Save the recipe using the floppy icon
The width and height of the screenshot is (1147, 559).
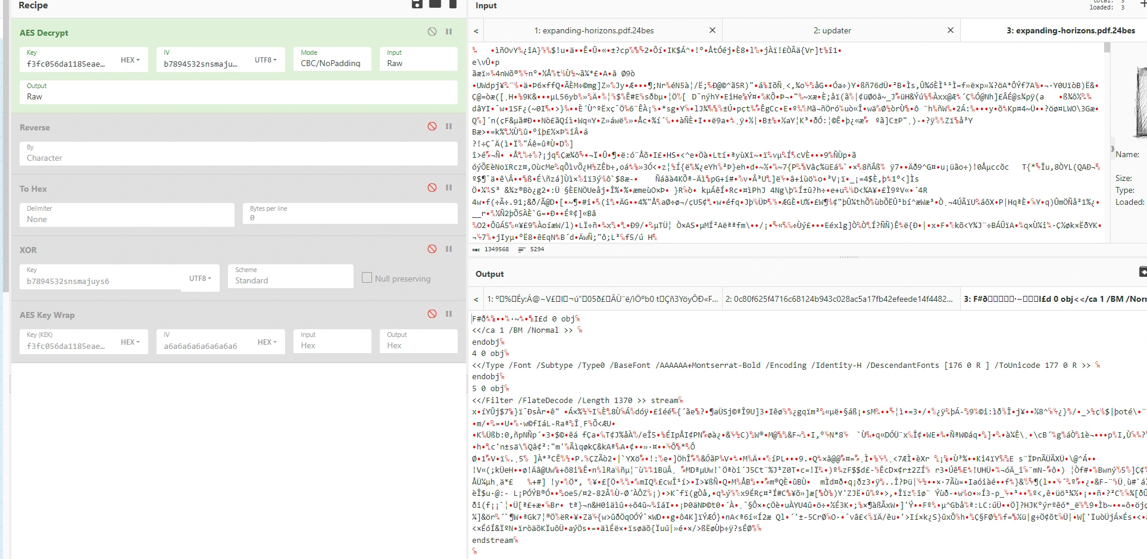pyautogui.click(x=417, y=4)
